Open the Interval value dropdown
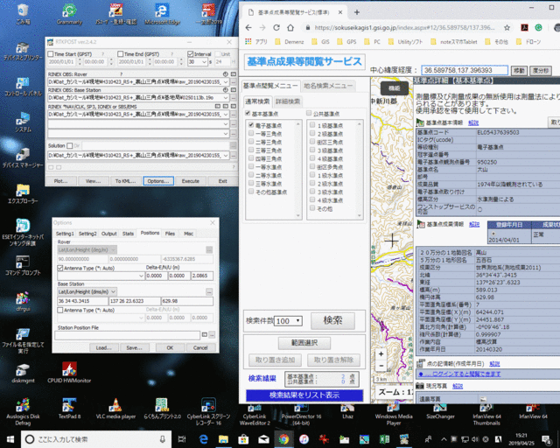This screenshot has width=560, height=448. tap(204, 62)
